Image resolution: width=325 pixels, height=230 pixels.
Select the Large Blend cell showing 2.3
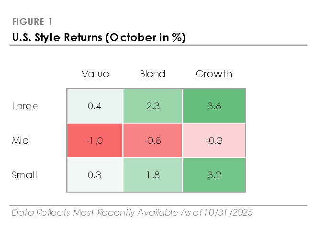(153, 106)
